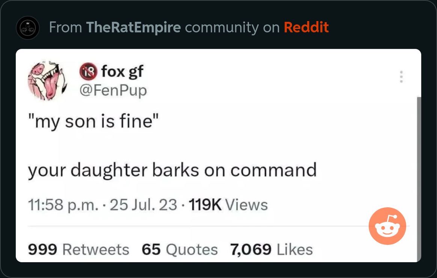Open the 119K Views count

(228, 205)
